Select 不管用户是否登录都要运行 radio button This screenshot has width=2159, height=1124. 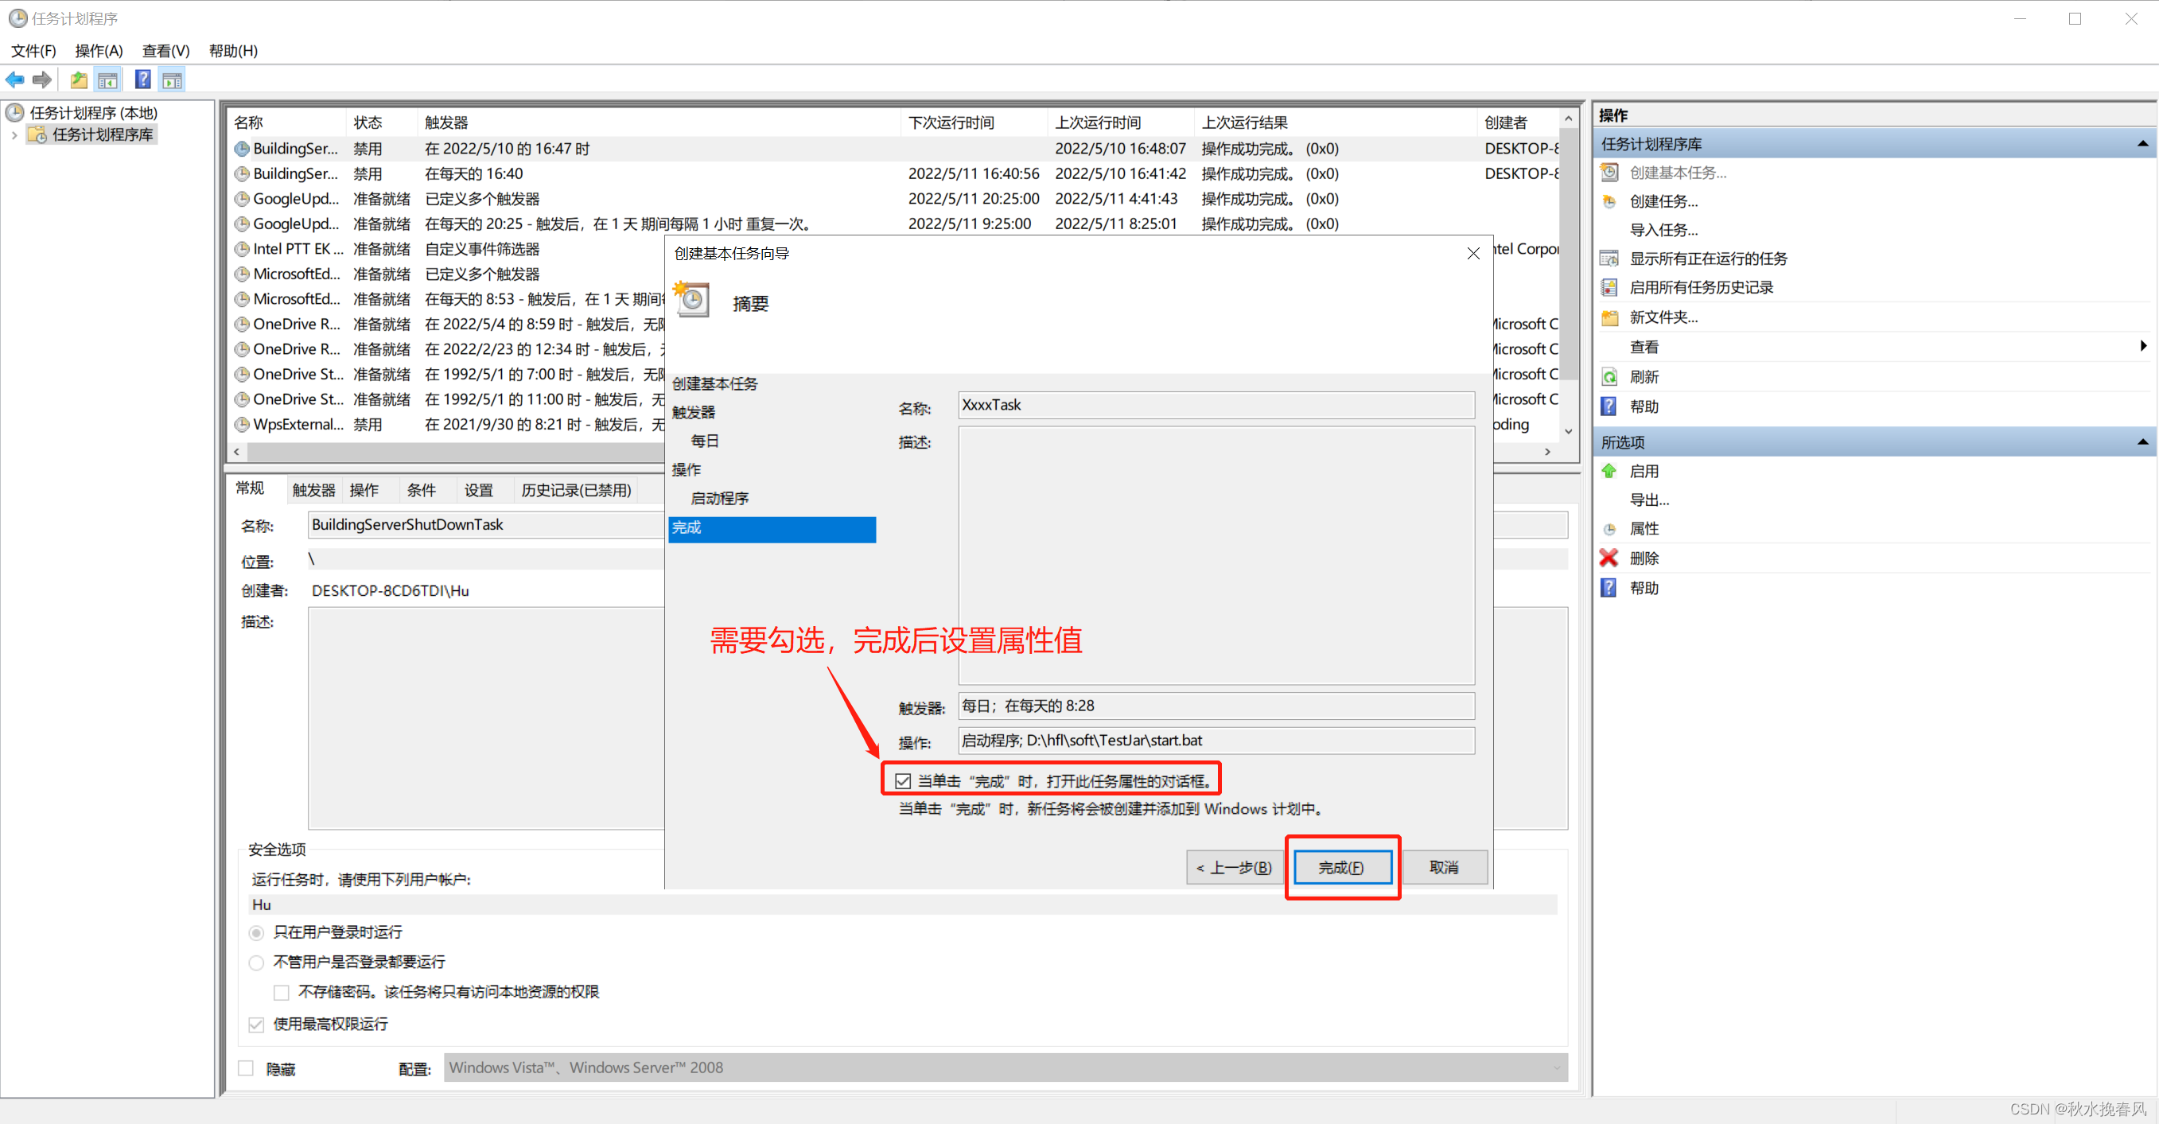coord(256,963)
